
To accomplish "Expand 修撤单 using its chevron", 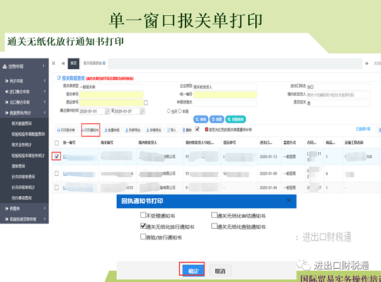I will 44,208.
